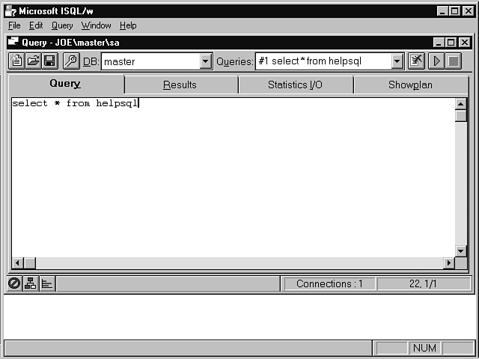479x359 pixels.
Task: Toggle the No Execute circle-slash status icon
Action: 14,283
